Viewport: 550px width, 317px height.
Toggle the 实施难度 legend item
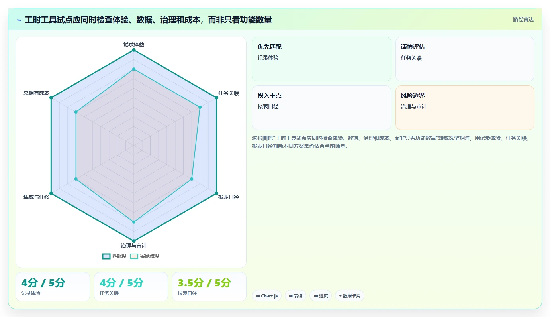tap(145, 256)
